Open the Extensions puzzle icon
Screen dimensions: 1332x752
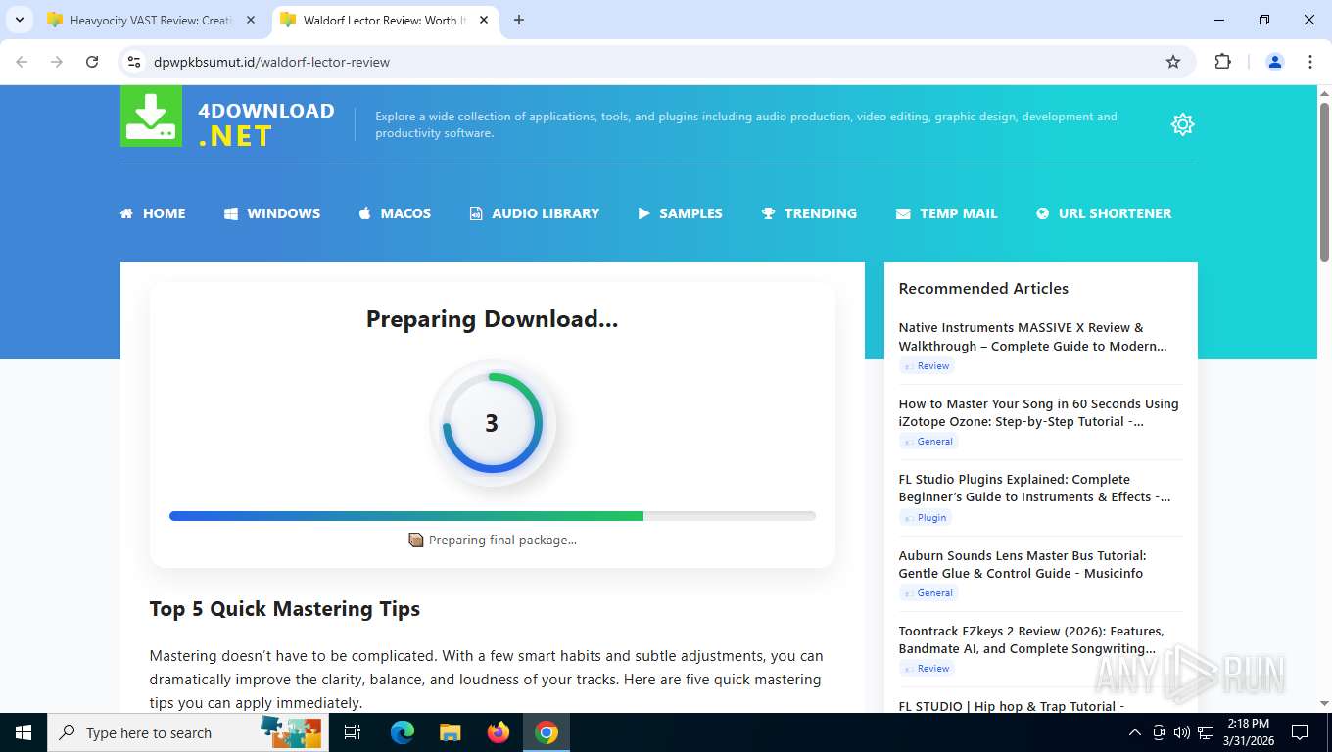click(1222, 62)
